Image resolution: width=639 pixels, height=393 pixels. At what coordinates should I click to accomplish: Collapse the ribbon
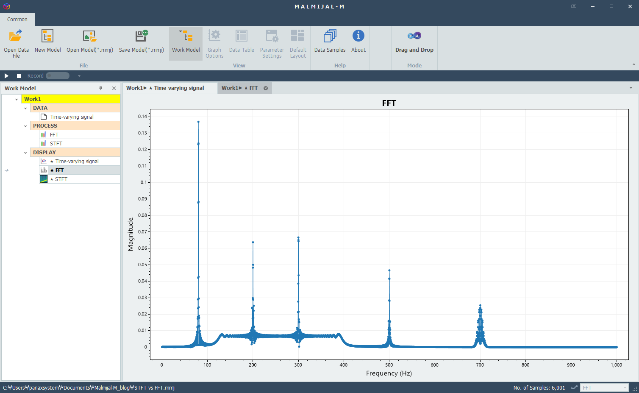[634, 65]
